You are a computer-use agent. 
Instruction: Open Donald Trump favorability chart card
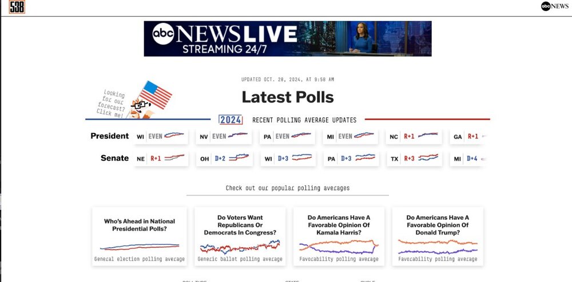pyautogui.click(x=438, y=236)
